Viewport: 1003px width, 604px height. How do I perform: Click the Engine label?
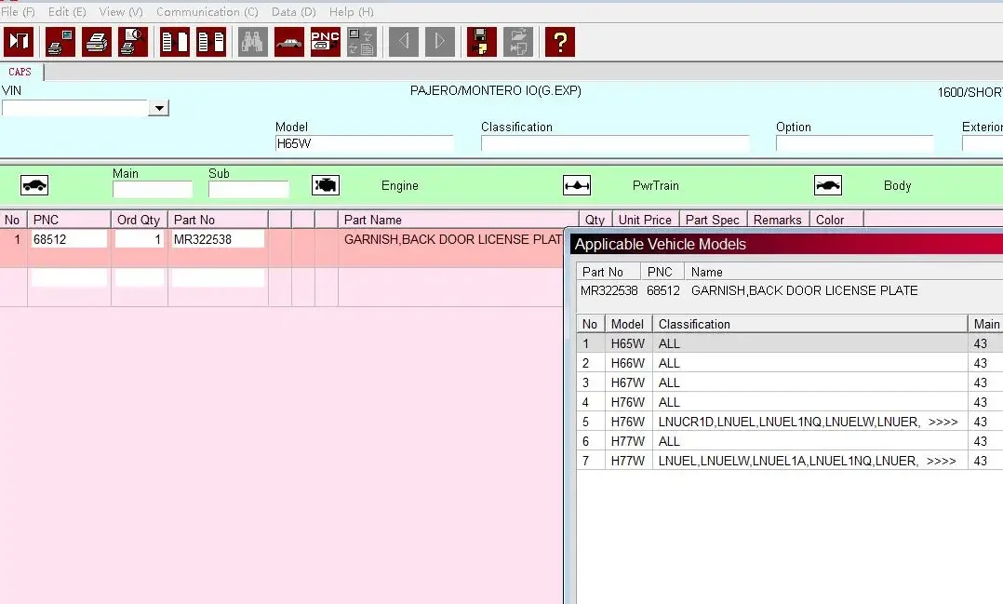pos(400,185)
